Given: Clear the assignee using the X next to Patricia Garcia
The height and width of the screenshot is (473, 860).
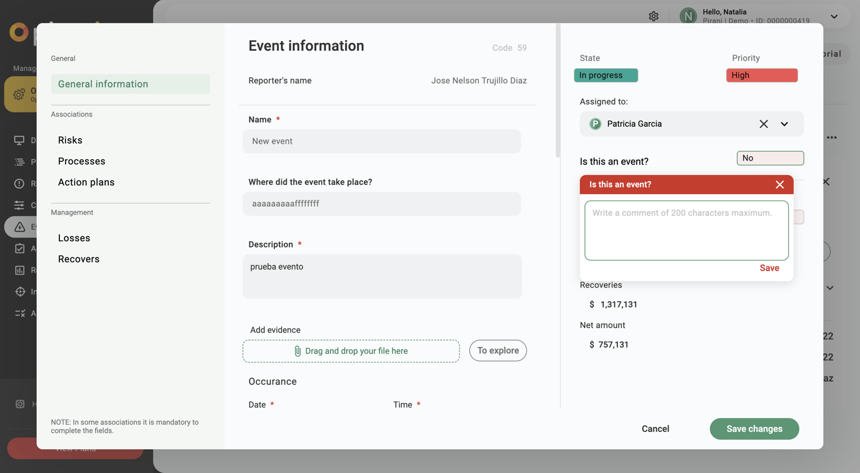Looking at the screenshot, I should 763,124.
